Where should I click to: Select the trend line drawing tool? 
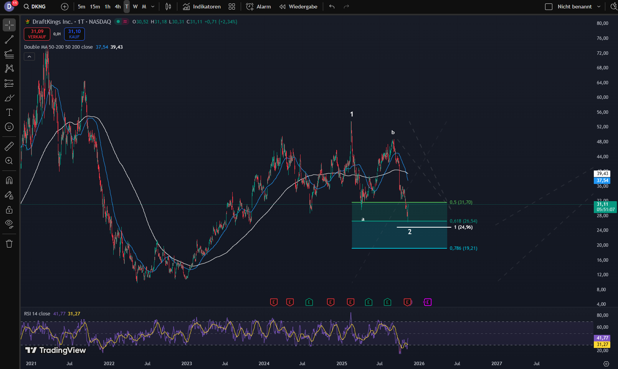9,39
